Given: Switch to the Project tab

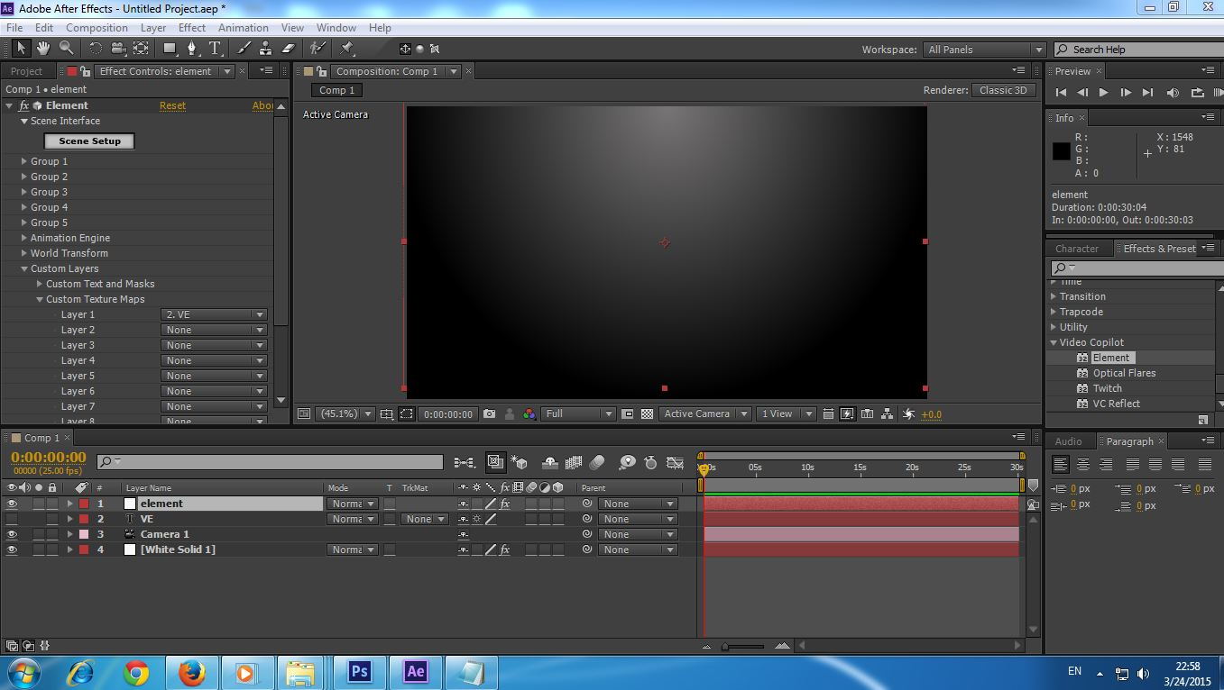Looking at the screenshot, I should (26, 71).
